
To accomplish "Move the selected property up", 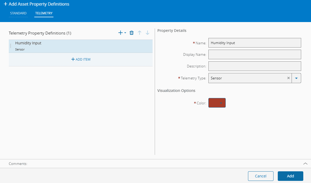I will tap(140, 33).
